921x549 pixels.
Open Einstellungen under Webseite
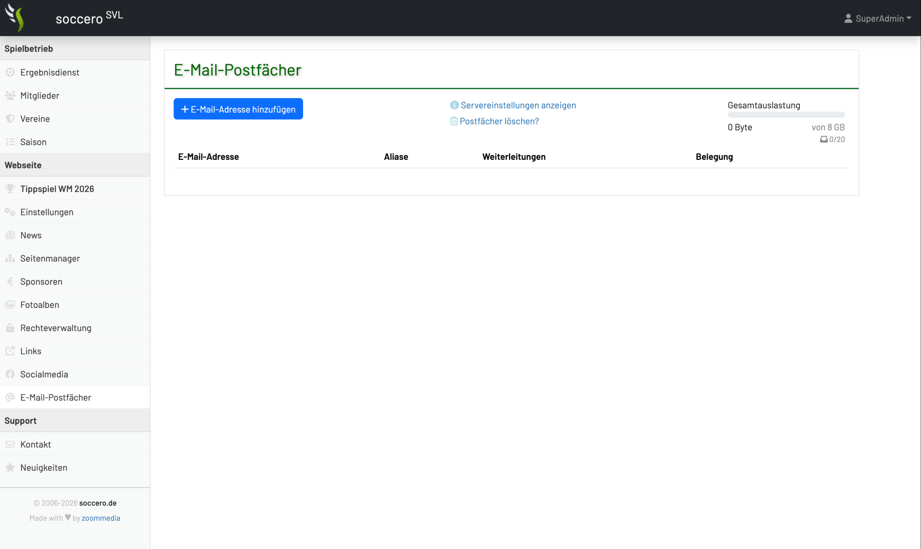pos(75,212)
